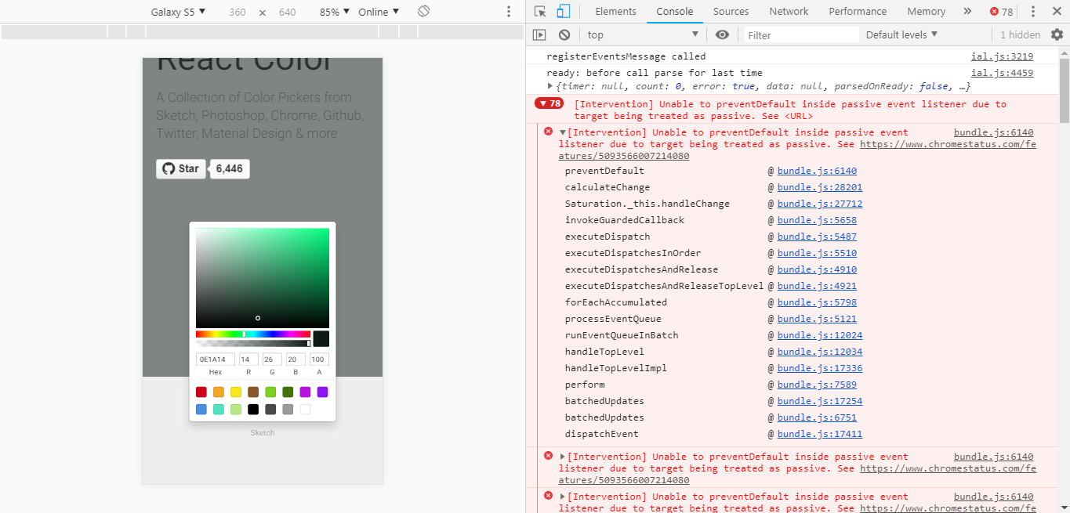Screen dimensions: 1070x513
Task: Select the red color swatch in the picker
Action: click(x=201, y=392)
